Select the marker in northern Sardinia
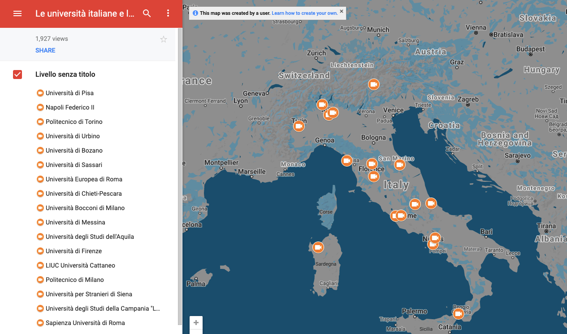 [x=318, y=247]
